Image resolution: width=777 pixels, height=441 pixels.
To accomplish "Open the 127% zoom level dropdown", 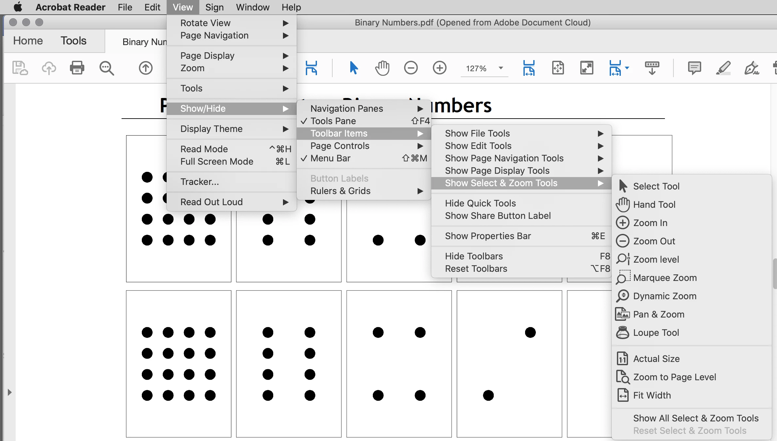I will [x=501, y=68].
